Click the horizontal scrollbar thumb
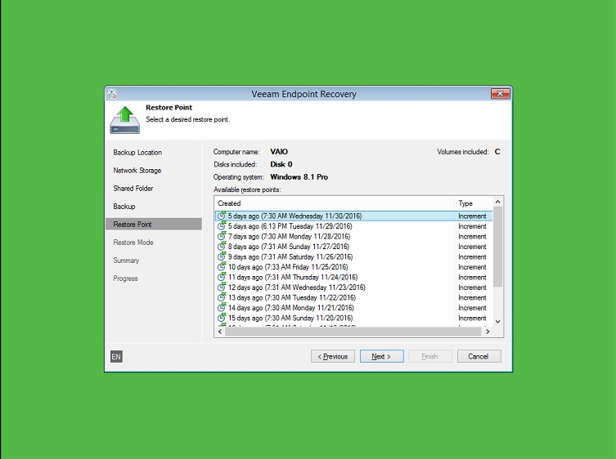The image size is (616, 459). [353, 332]
